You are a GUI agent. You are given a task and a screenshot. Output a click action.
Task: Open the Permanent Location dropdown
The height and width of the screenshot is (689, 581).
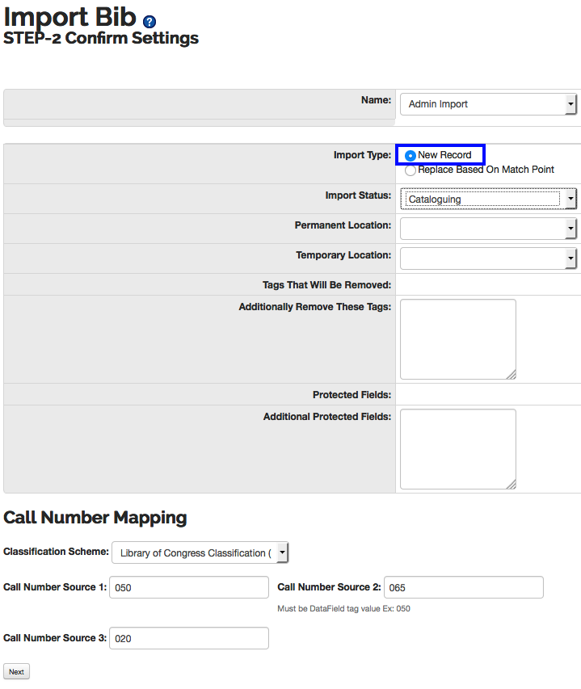pyautogui.click(x=488, y=229)
